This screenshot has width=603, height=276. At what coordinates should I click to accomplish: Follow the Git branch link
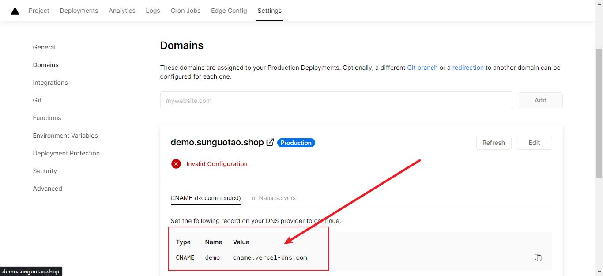[422, 68]
